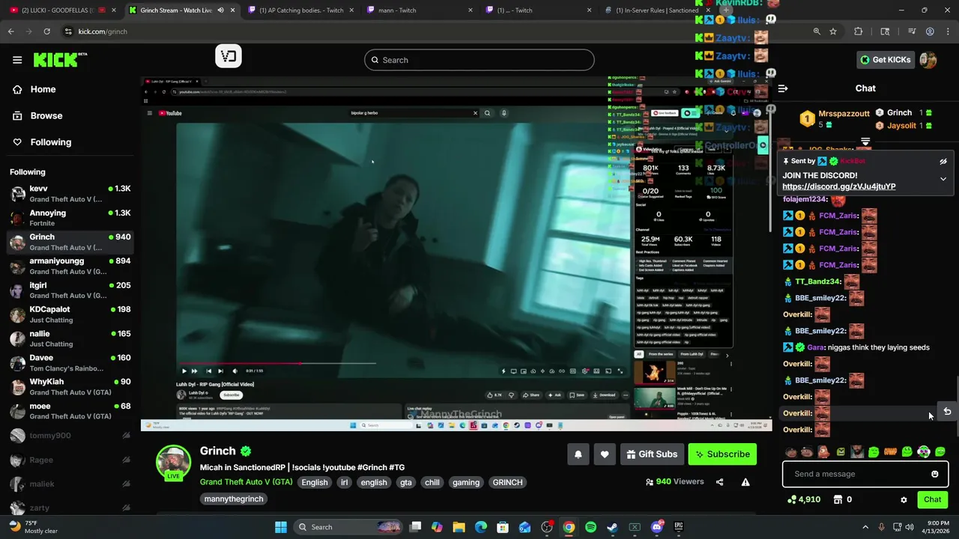Click the Gift Subs button
959x539 pixels.
(x=652, y=454)
